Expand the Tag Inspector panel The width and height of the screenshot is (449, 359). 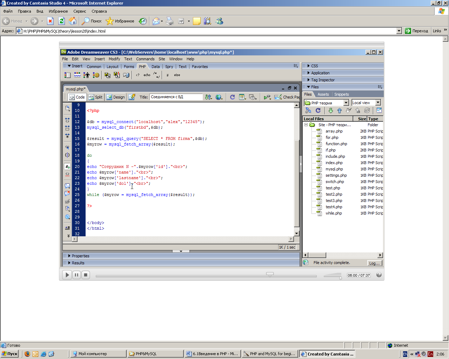(309, 80)
